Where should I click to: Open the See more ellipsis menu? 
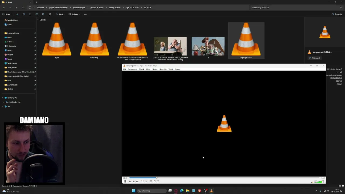[x=85, y=14]
